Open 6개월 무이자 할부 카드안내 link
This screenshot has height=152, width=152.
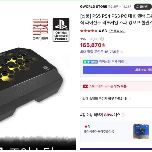tap(108, 99)
